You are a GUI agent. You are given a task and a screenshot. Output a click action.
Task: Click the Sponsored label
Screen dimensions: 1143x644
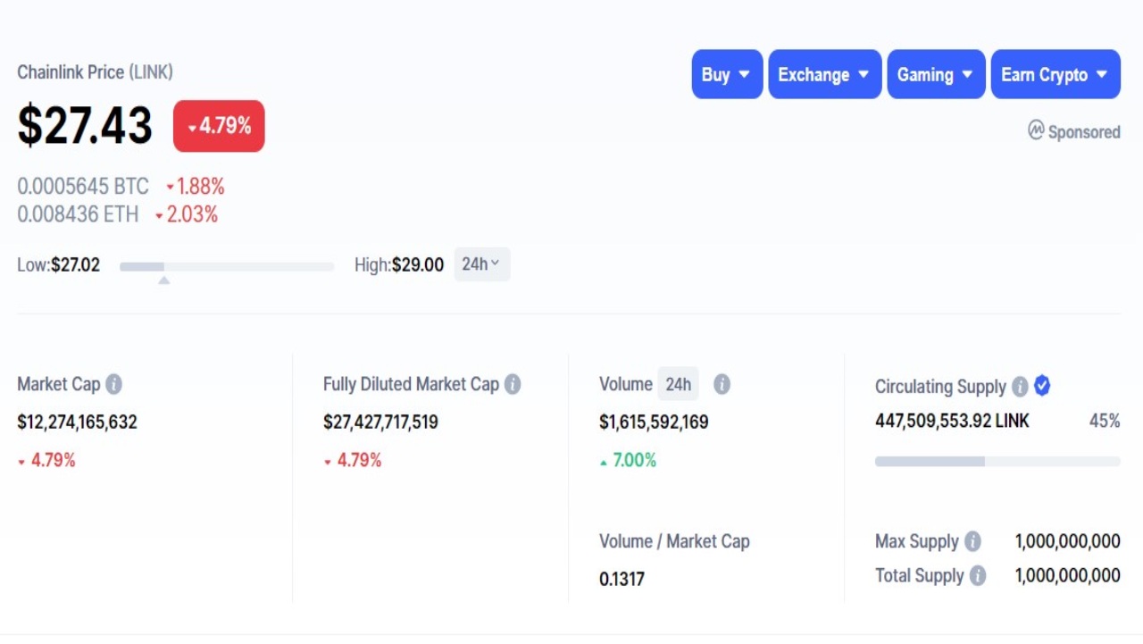pos(1083,132)
